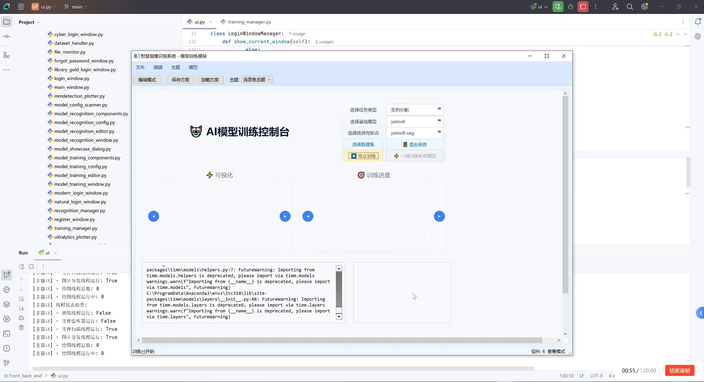Show previous image in 可视化 panel
This screenshot has width=704, height=382.
pos(154,216)
